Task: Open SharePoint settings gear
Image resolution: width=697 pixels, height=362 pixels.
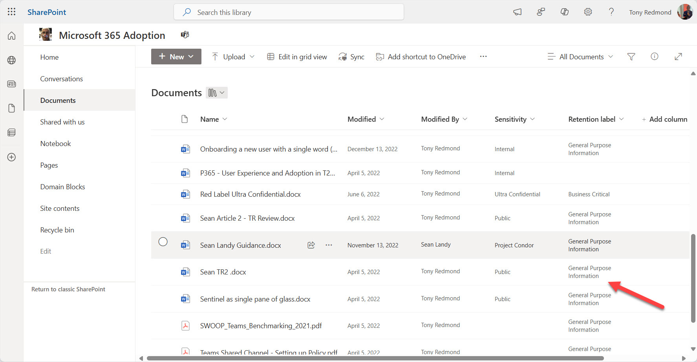Action: pos(588,12)
